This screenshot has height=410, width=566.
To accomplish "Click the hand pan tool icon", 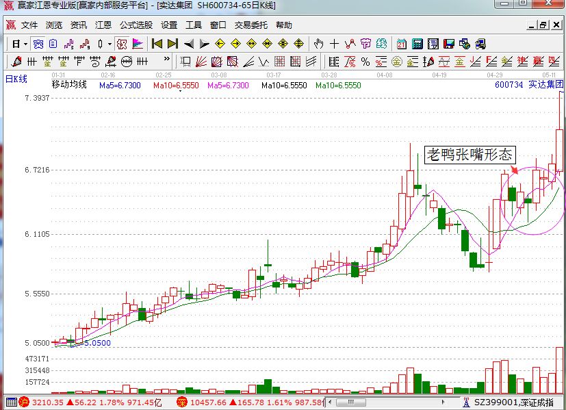I will 318,44.
